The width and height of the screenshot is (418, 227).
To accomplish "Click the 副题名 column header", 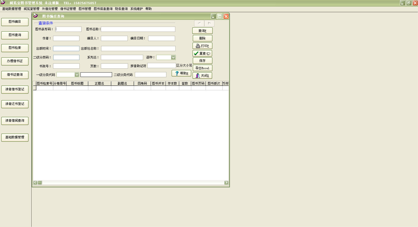I will pyautogui.click(x=122, y=83).
